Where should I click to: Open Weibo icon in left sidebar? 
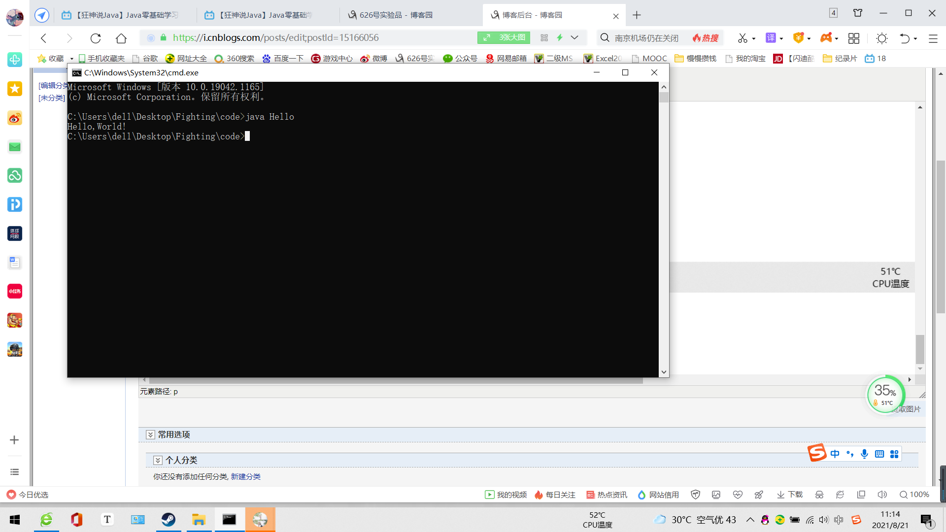click(x=15, y=118)
